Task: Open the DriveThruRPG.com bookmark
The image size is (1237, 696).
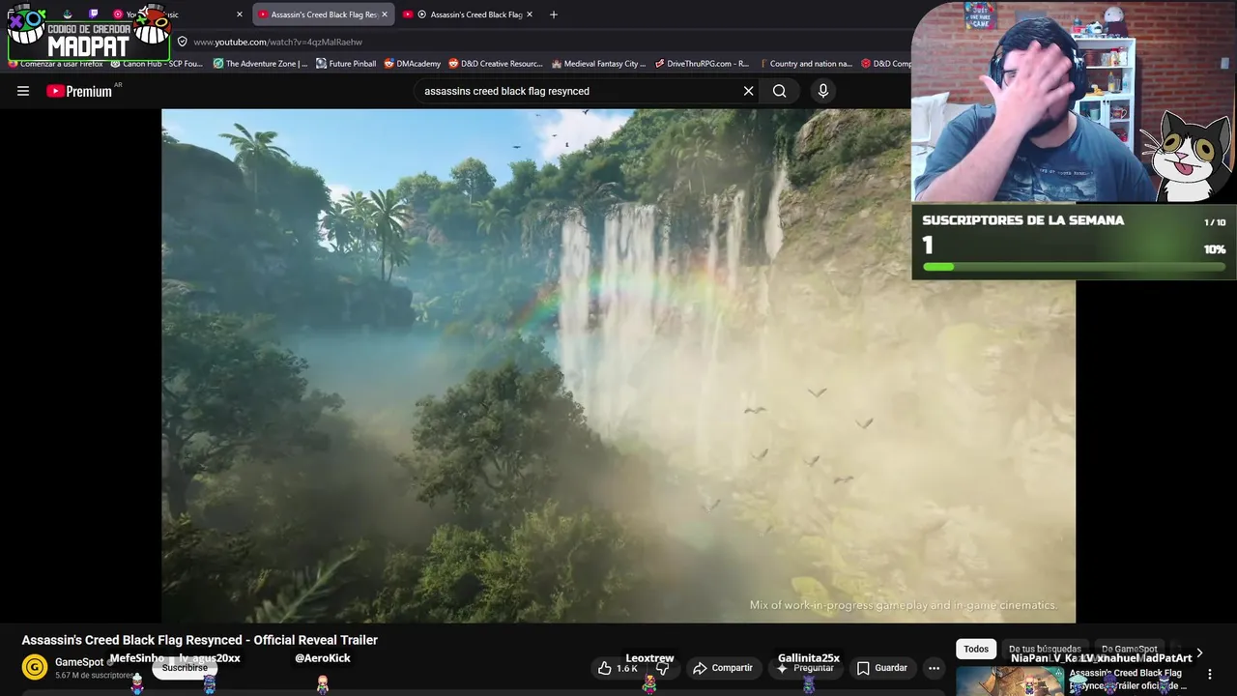Action: click(702, 64)
